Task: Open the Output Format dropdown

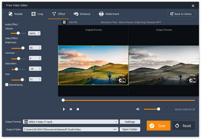Action: tap(70, 122)
